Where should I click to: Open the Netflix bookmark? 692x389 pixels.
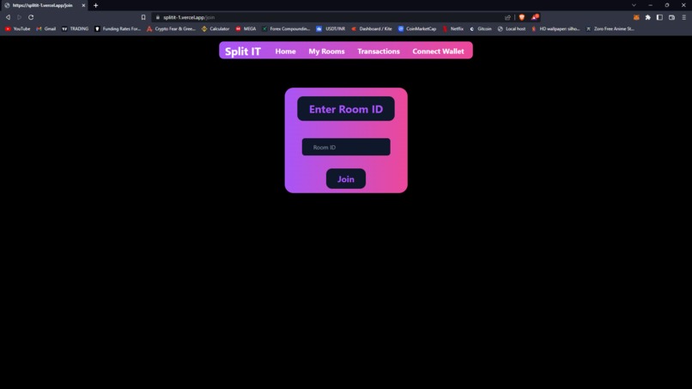tap(452, 28)
